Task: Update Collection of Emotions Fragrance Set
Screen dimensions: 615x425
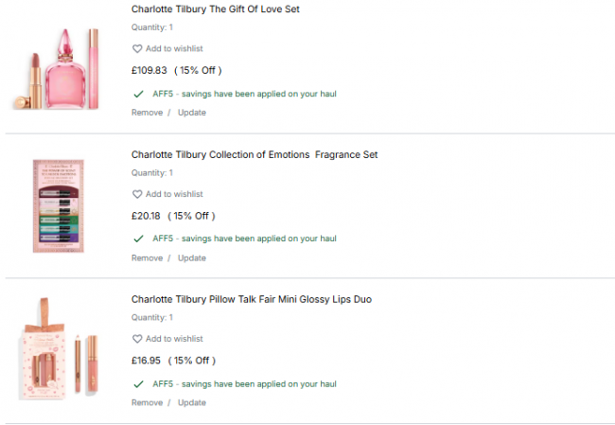Action: click(192, 257)
